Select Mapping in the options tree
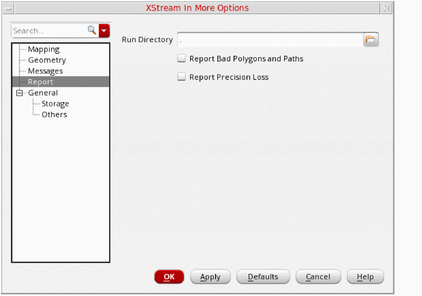This screenshot has width=422, height=296. click(x=43, y=49)
